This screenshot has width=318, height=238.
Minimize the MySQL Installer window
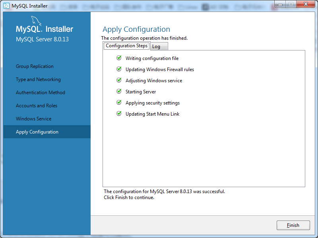[x=280, y=4]
